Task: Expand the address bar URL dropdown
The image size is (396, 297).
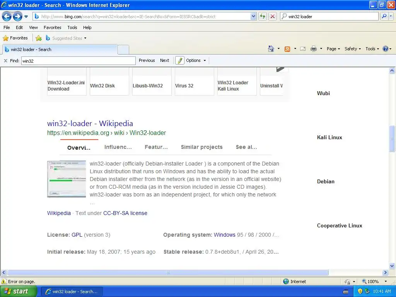Action: pos(253,16)
